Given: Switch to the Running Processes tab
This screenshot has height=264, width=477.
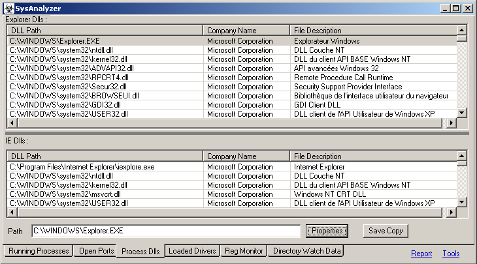Looking at the screenshot, I should pos(39,251).
